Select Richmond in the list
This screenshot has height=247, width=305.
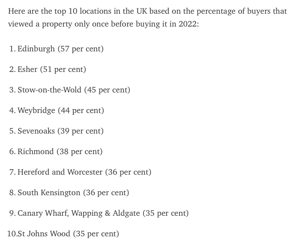point(36,152)
